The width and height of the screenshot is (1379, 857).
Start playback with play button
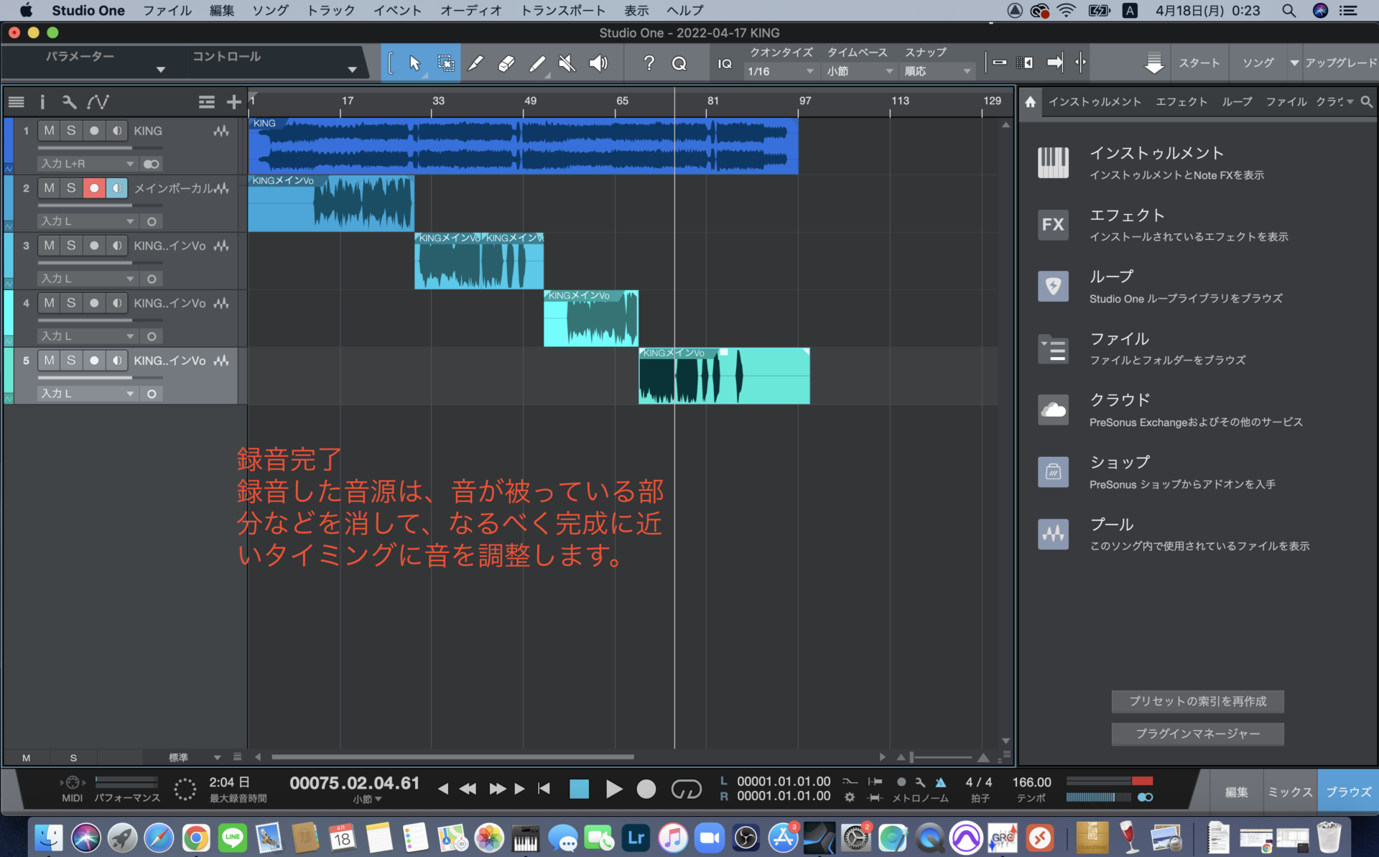(613, 789)
